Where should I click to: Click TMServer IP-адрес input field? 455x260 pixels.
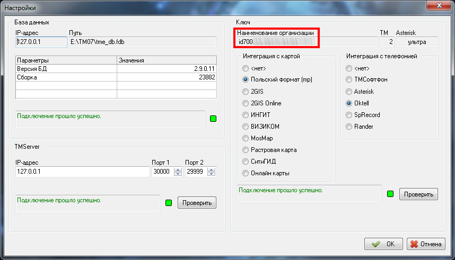coord(82,172)
